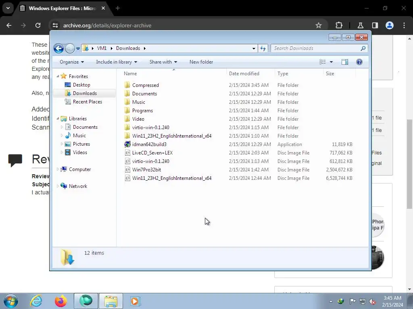This screenshot has width=413, height=309.
Task: Select the Compressed folder icon
Action: point(127,85)
